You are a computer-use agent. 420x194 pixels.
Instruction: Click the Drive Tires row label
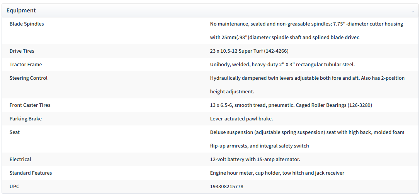22,51
